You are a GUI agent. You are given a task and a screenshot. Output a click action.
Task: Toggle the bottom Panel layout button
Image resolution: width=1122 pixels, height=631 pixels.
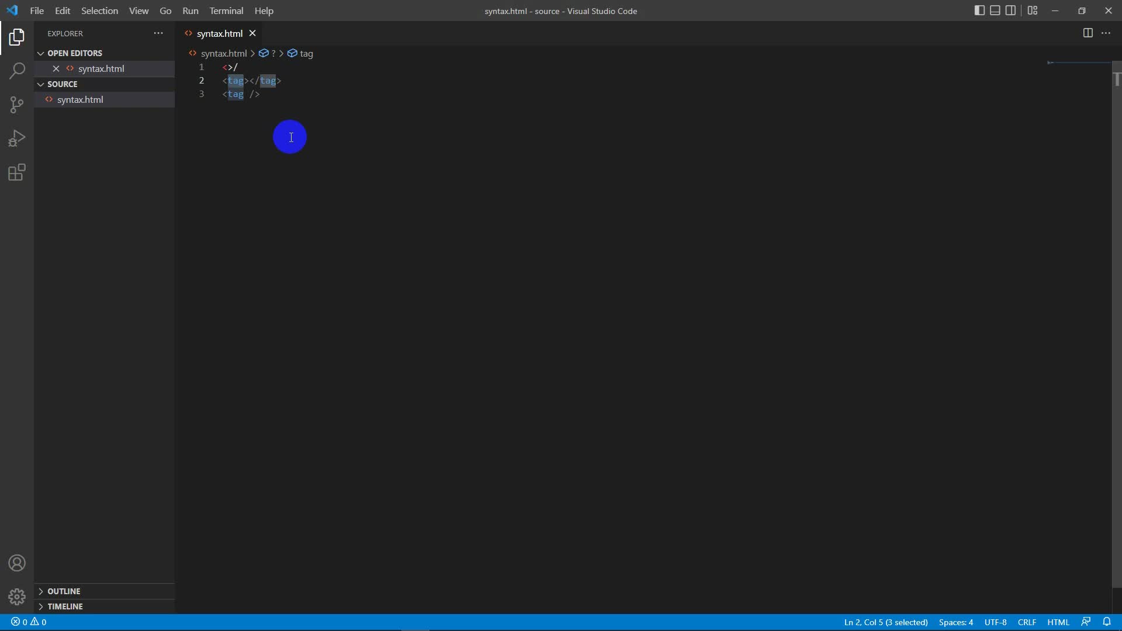[x=995, y=11]
